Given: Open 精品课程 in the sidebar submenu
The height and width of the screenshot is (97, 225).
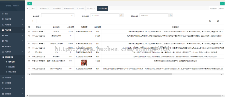Looking at the screenshot, I should coord(11,67).
